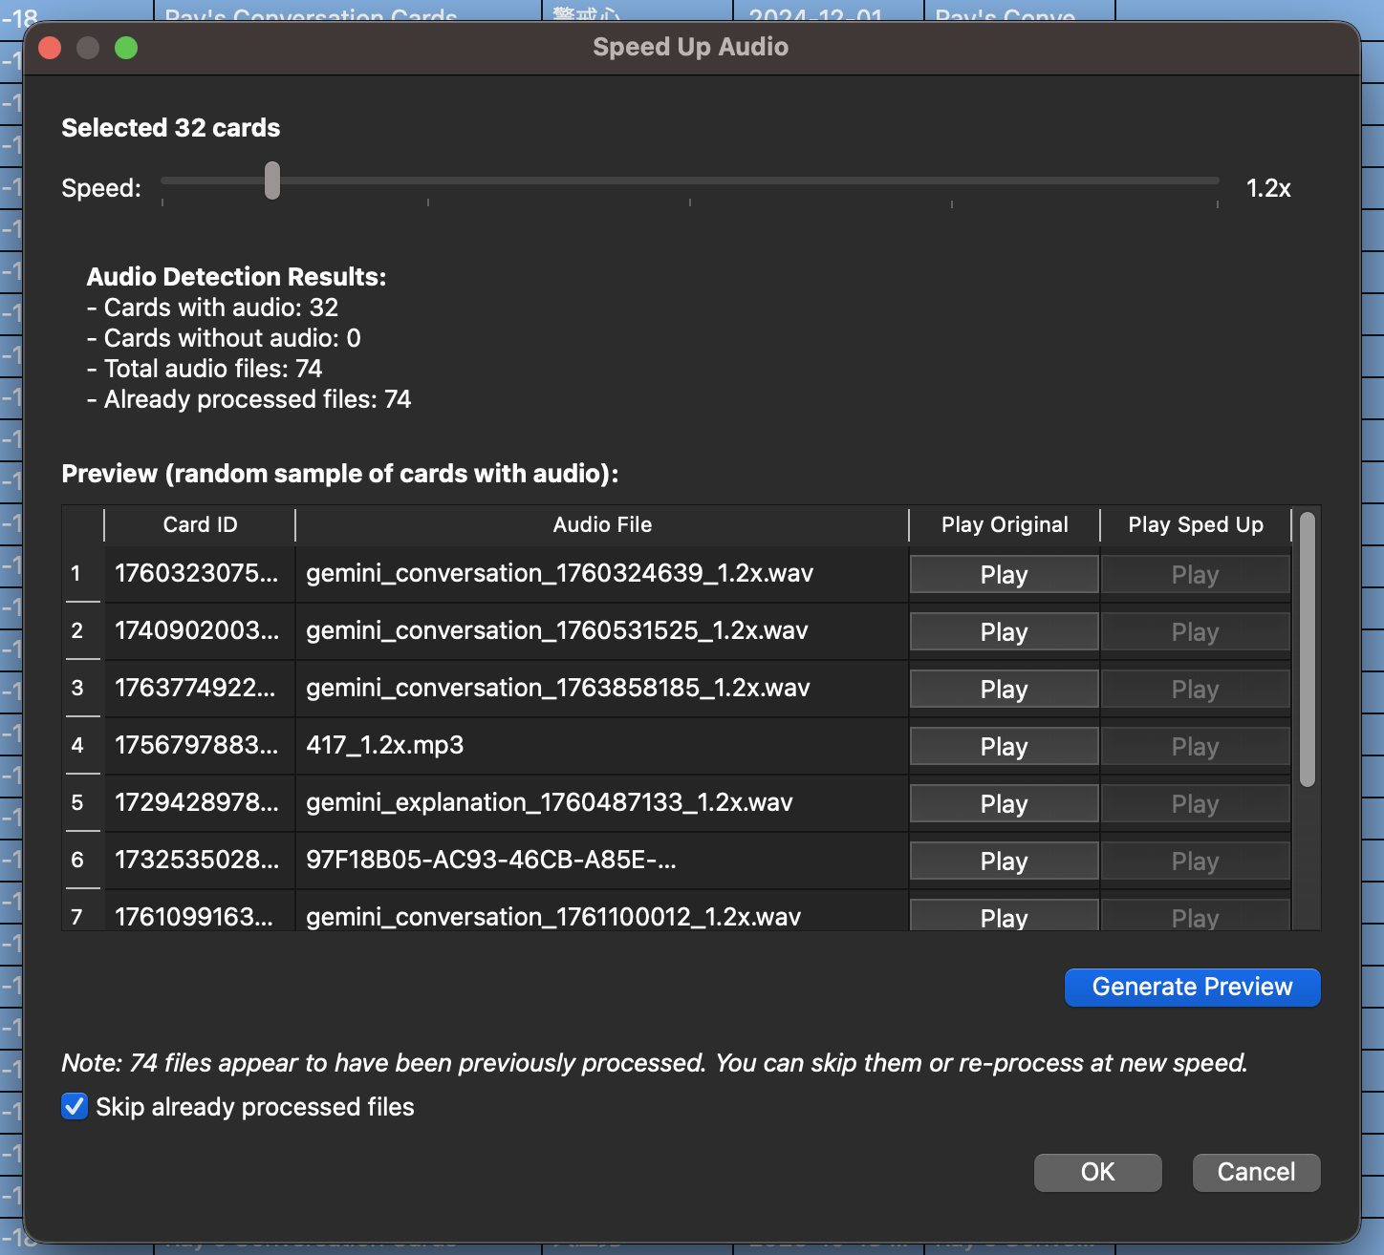
Task: Play sped up version of gemini_conversation_1763858185
Action: tap(1195, 689)
